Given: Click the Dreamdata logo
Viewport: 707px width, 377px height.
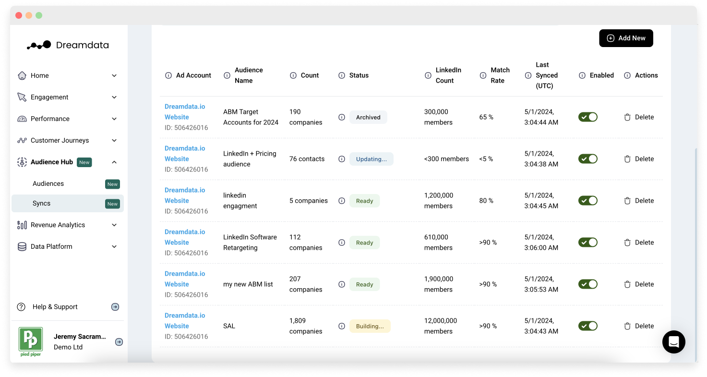Looking at the screenshot, I should coord(68,45).
